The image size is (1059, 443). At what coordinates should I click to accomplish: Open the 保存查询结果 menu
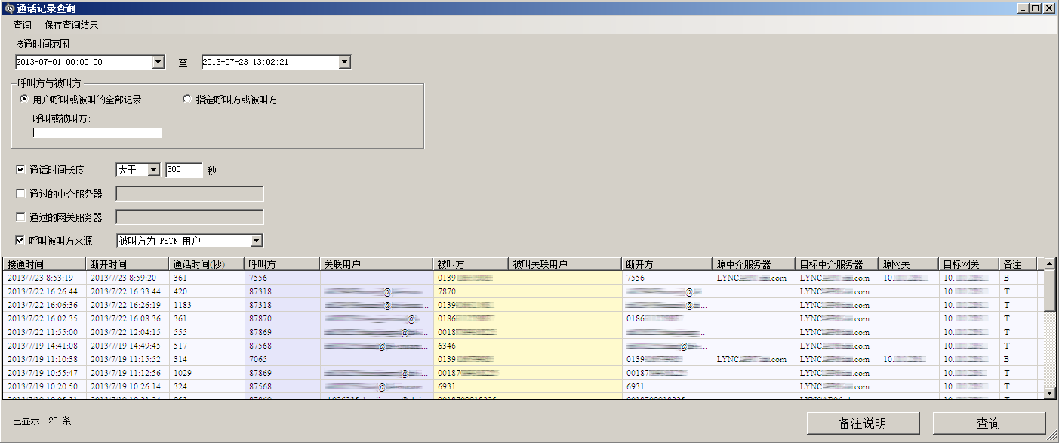(72, 25)
